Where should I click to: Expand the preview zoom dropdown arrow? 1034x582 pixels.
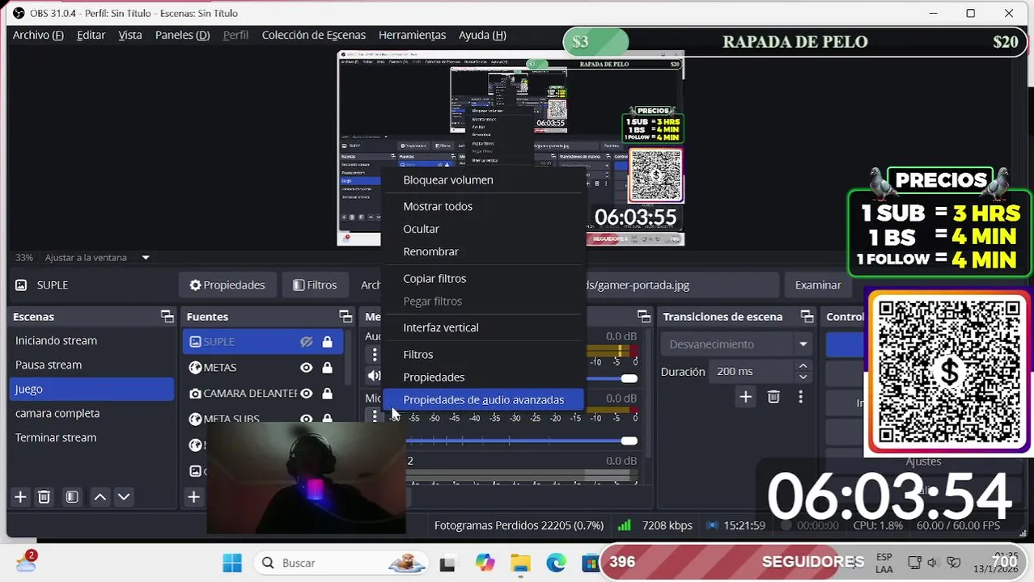146,258
